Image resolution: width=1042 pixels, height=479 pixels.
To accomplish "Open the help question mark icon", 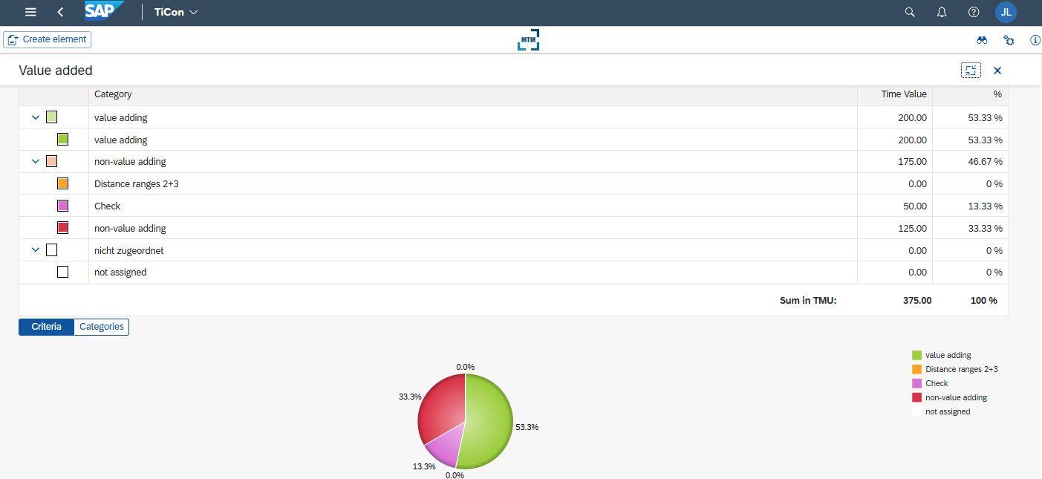I will click(974, 12).
